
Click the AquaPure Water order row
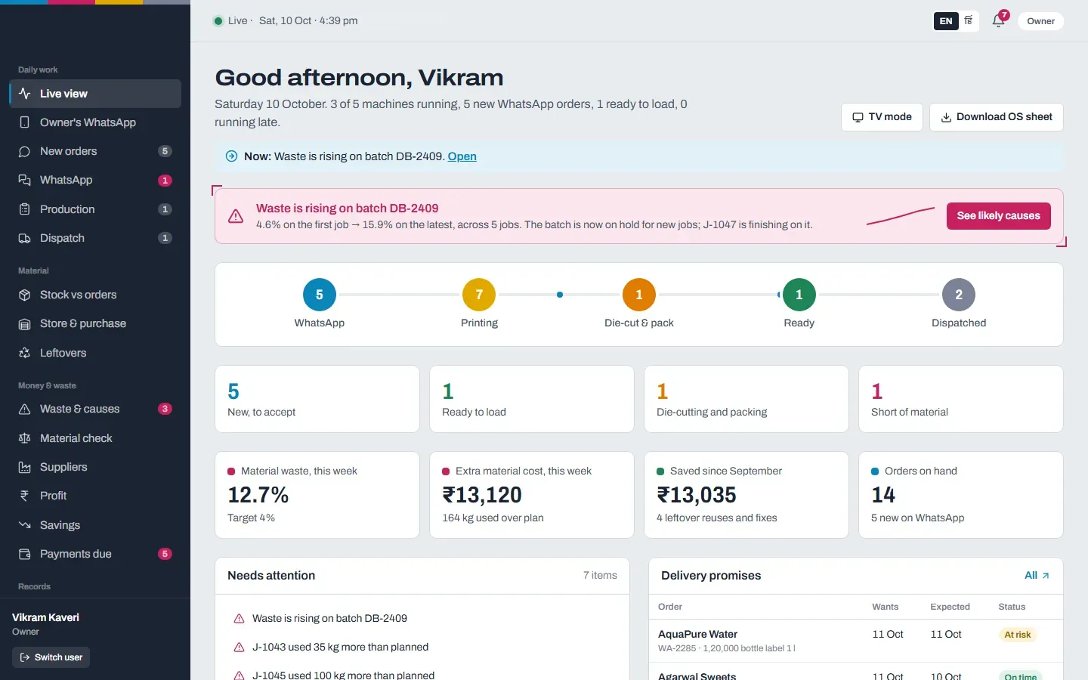point(855,641)
